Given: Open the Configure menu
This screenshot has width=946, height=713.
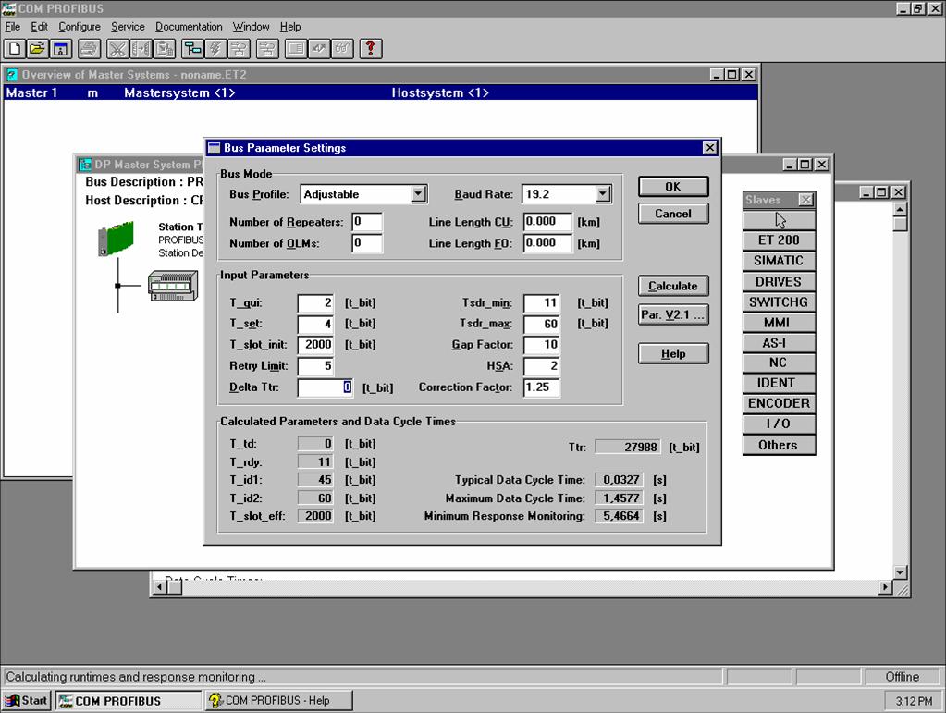Looking at the screenshot, I should pos(80,27).
